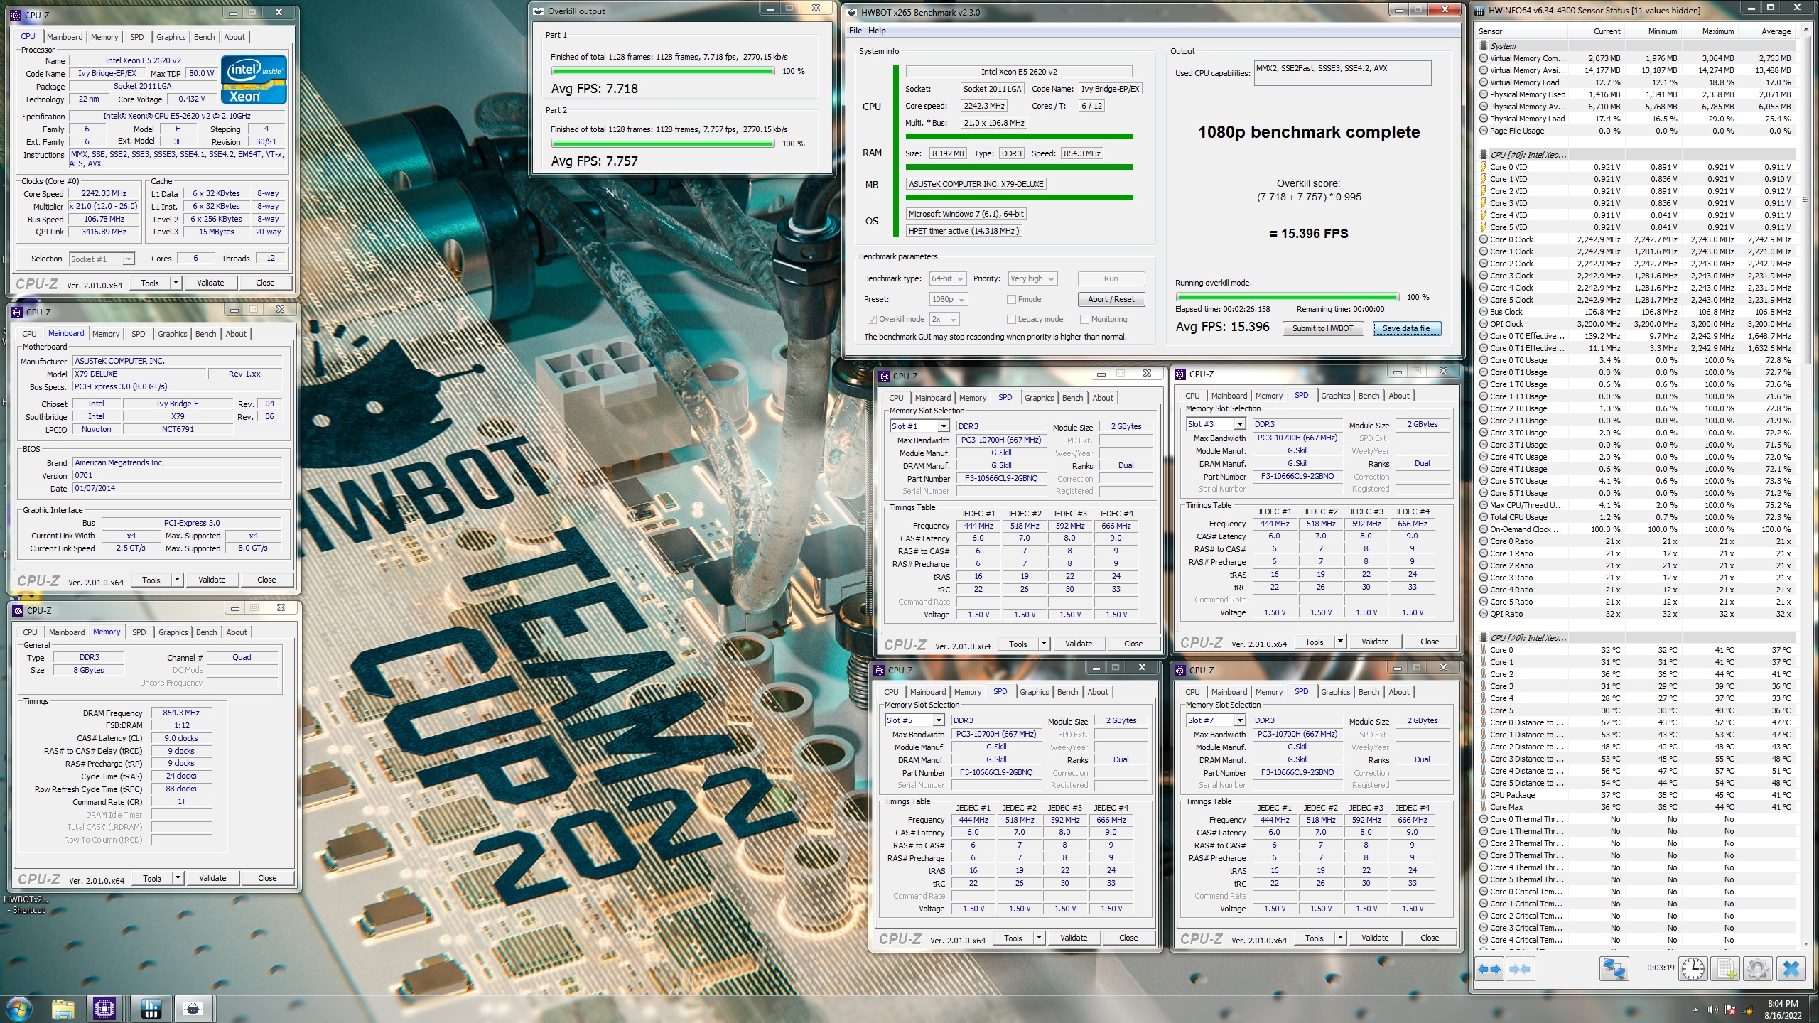This screenshot has width=1819, height=1023.
Task: Click HWBOT x265 Benchmark title bar icon
Action: (851, 11)
